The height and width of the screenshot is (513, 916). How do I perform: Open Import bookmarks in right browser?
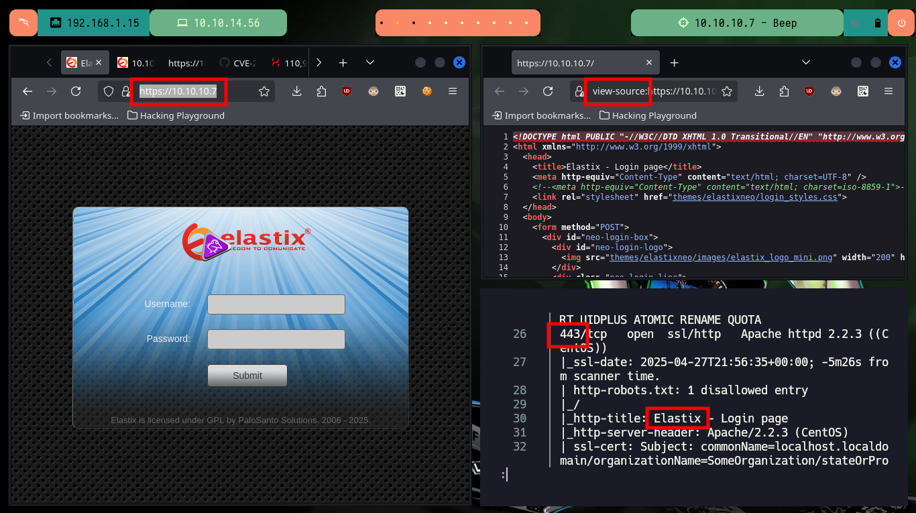542,115
